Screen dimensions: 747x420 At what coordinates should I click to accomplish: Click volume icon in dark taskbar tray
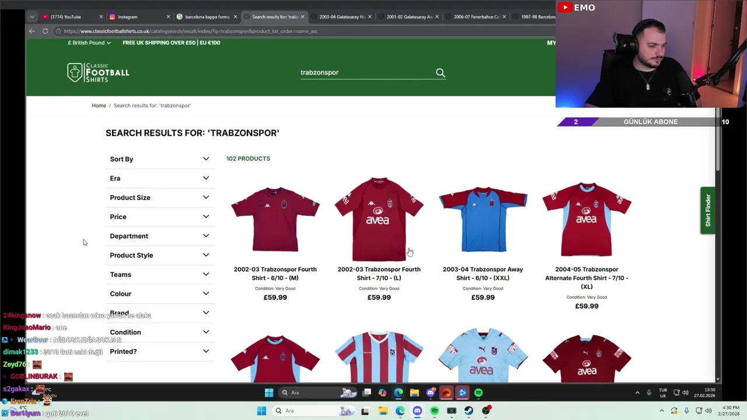tap(685, 393)
